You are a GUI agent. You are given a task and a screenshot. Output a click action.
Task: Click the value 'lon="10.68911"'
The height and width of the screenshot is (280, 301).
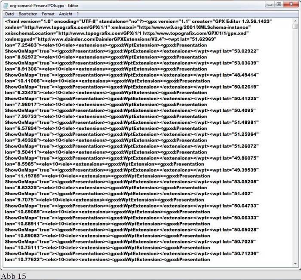click(24, 224)
